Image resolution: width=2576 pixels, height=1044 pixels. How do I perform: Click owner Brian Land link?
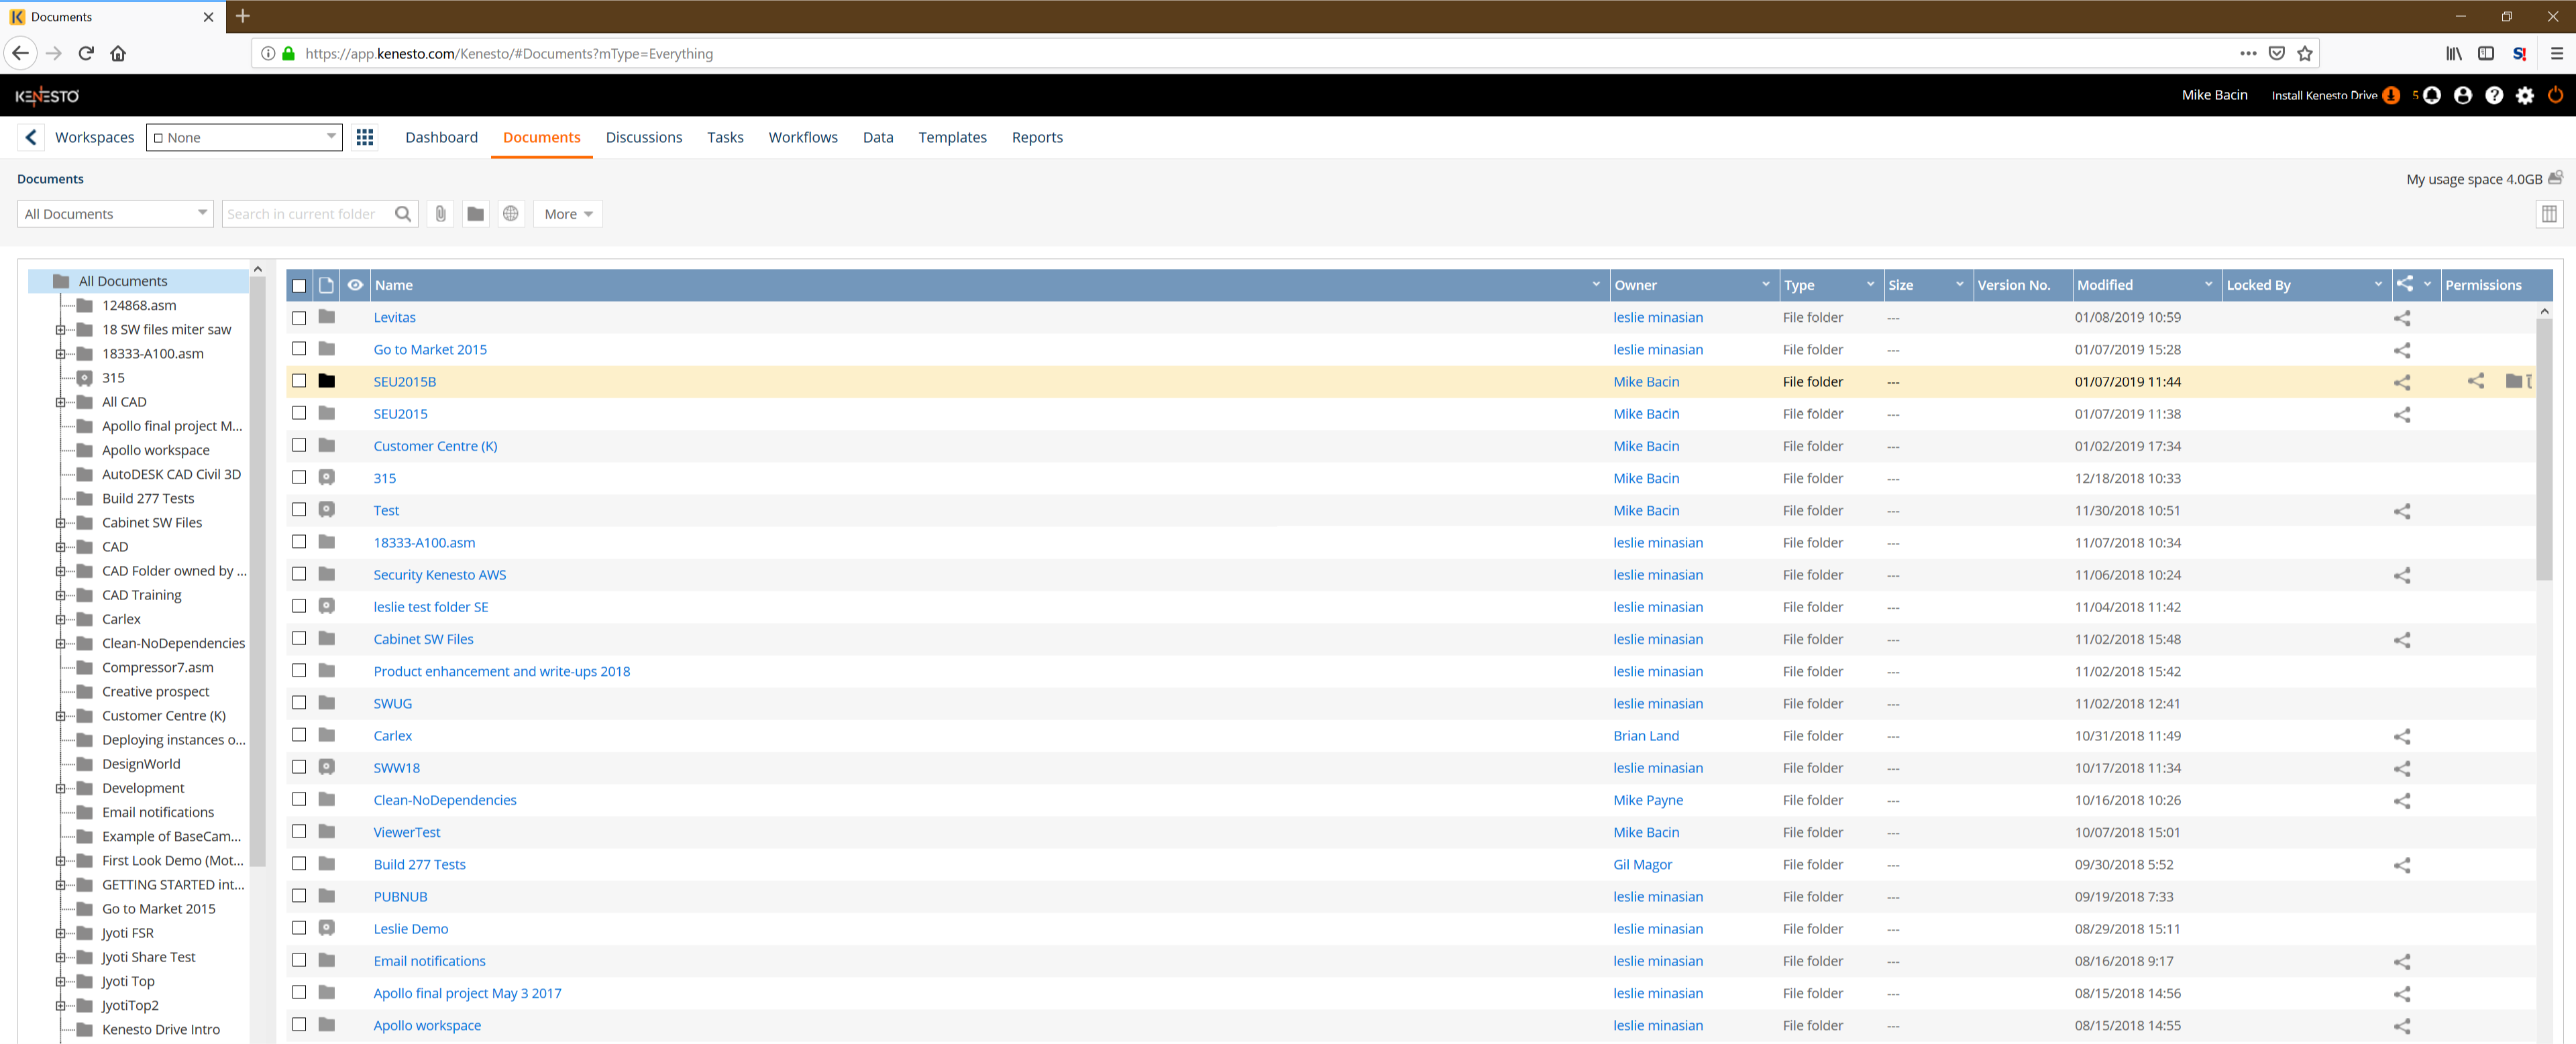tap(1646, 736)
